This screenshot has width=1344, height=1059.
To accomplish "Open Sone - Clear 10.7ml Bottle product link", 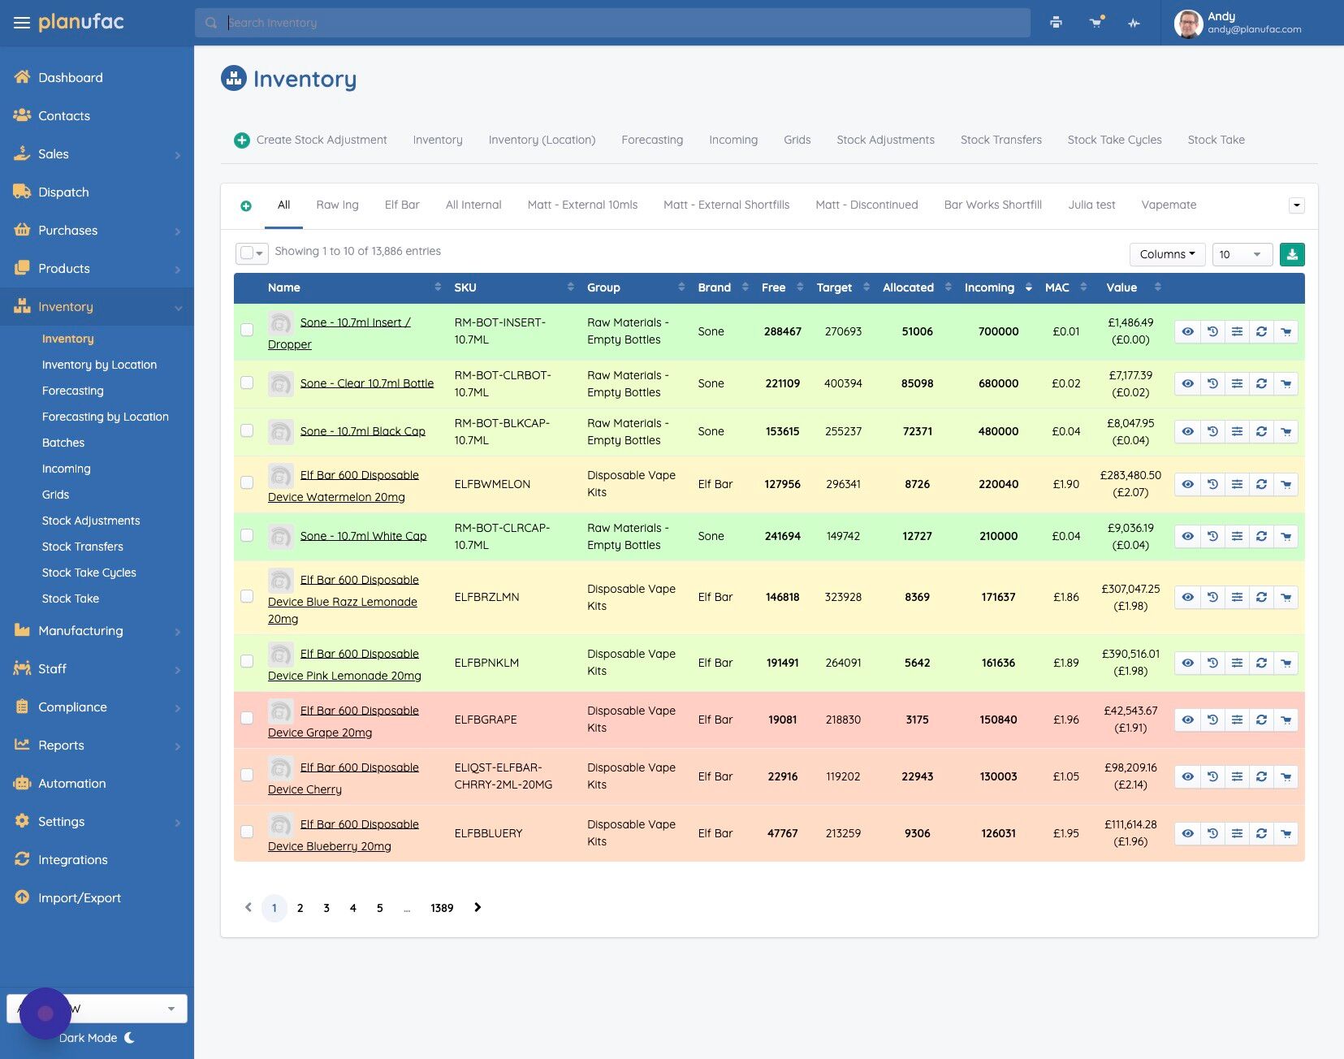I will pyautogui.click(x=367, y=383).
